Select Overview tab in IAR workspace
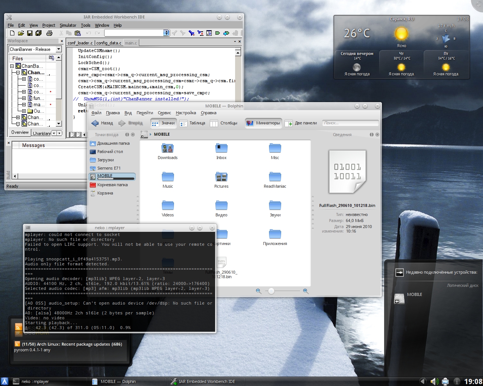This screenshot has height=386, width=483. coord(20,132)
